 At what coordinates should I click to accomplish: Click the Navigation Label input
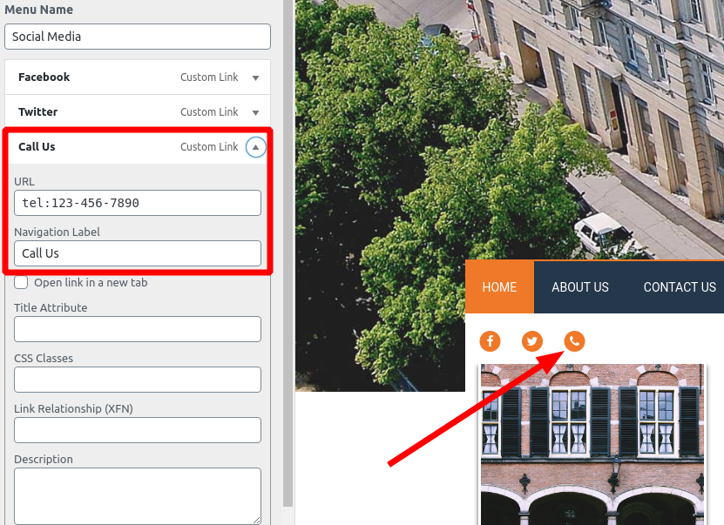138,253
